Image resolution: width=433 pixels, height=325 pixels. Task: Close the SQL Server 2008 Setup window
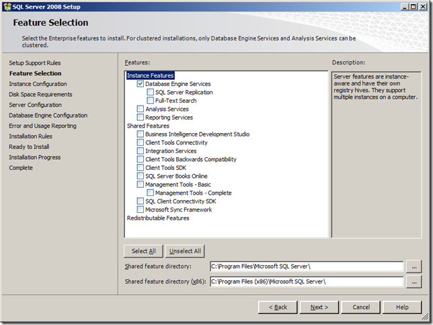tap(423, 7)
